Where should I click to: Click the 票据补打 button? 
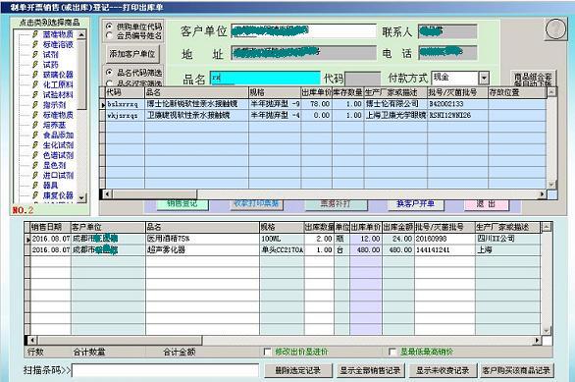point(336,204)
